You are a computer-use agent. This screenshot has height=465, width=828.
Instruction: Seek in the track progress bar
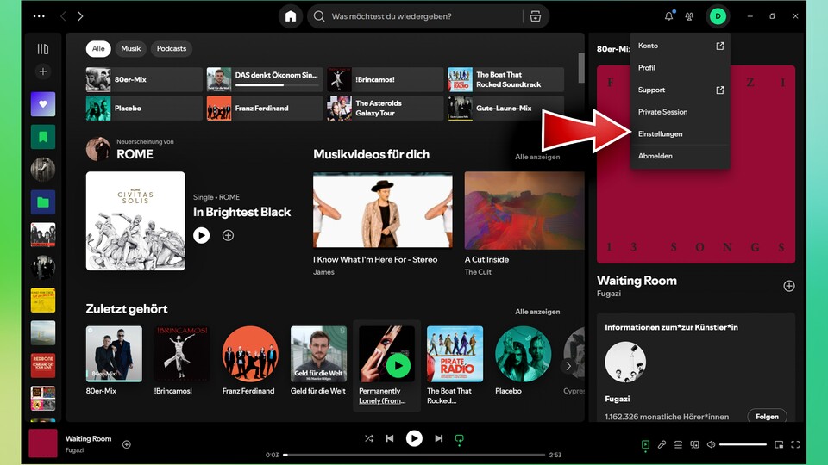[415, 455]
